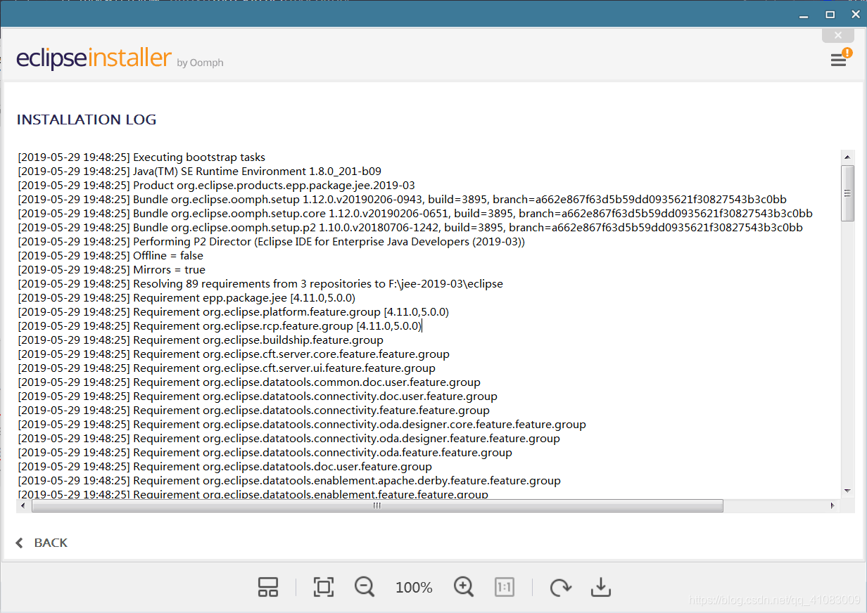The image size is (867, 613).
Task: Select the 'datatools.common.doc.user' log line
Action: pos(249,382)
